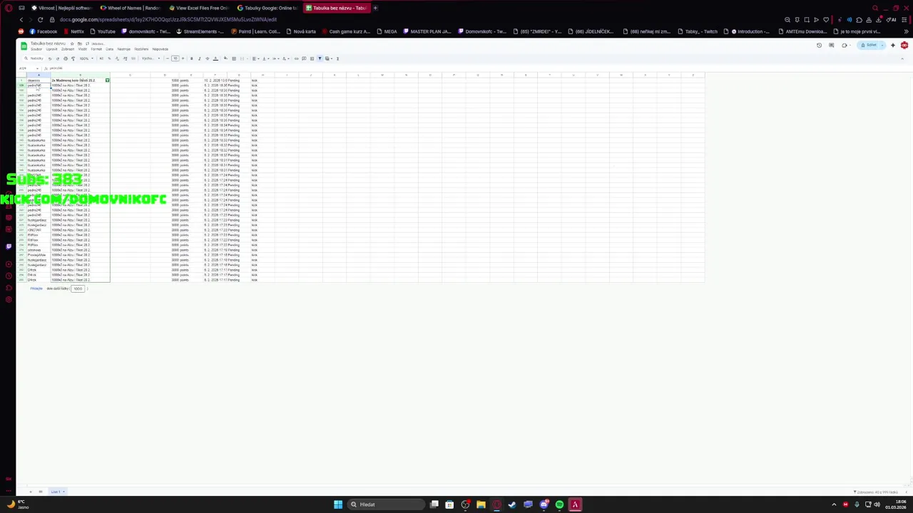
Task: Open the Netflix bookmark
Action: pyautogui.click(x=73, y=31)
